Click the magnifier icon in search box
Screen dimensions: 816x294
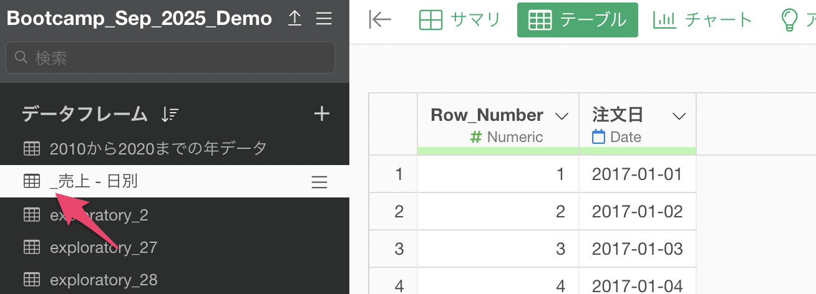(21, 58)
